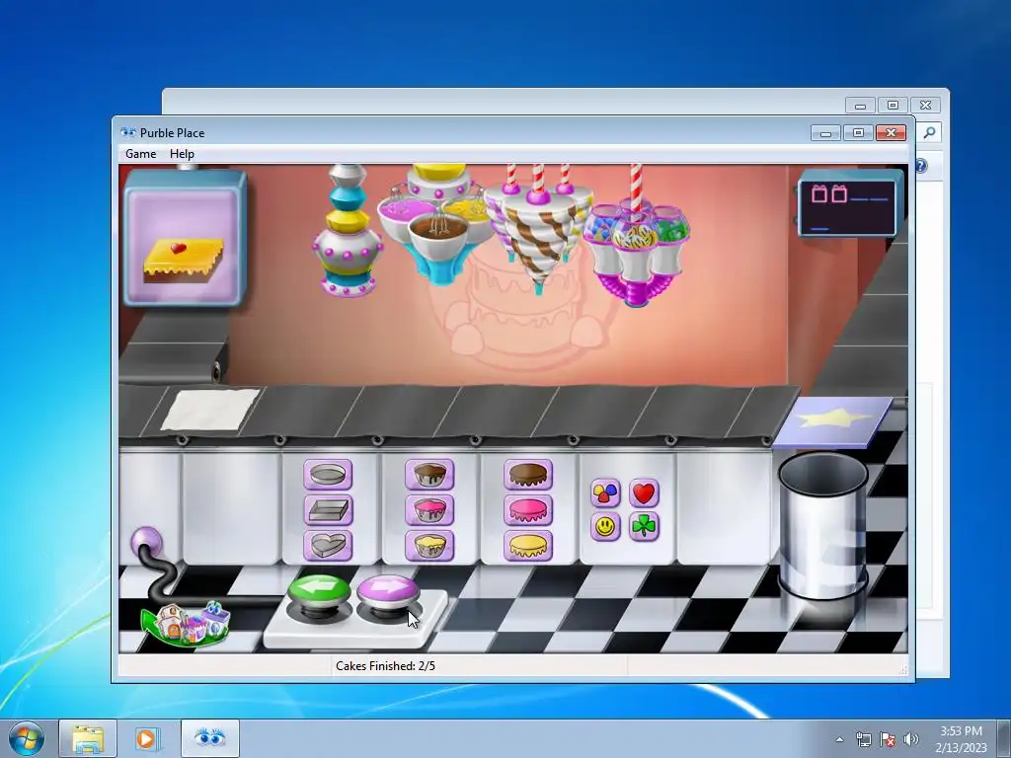Screen dimensions: 1011x758
Task: Click the Cakes Finished 2/5 status text
Action: pyautogui.click(x=386, y=666)
